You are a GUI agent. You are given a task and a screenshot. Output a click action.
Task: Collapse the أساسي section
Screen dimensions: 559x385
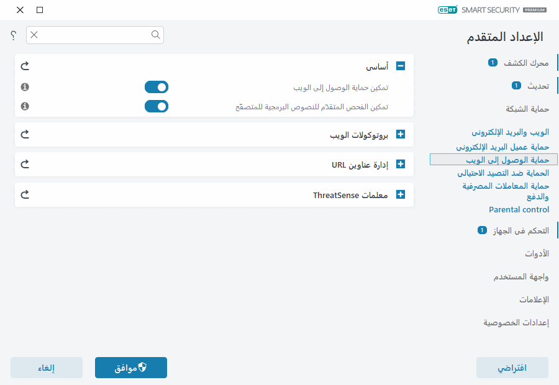click(x=400, y=65)
